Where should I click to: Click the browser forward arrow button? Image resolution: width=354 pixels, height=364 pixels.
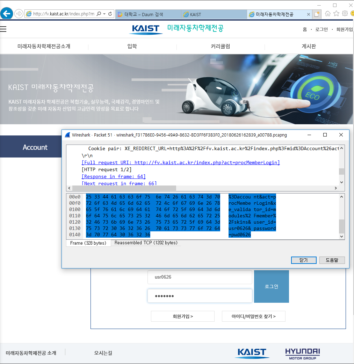[x=19, y=14]
